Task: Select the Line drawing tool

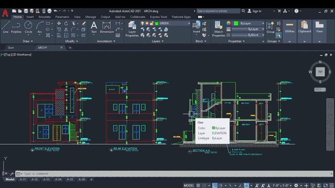Action: (5, 27)
